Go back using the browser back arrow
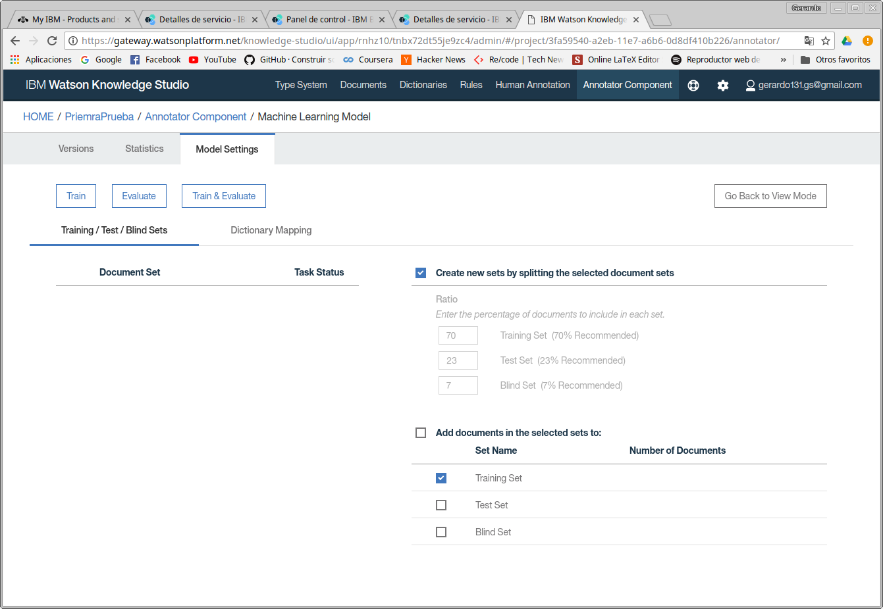Screen dimensions: 883x609 coord(15,41)
